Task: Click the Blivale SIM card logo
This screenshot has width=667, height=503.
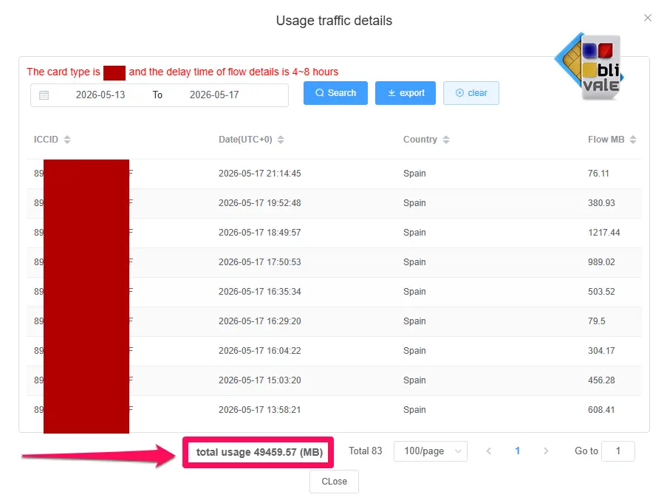Action: [x=589, y=66]
